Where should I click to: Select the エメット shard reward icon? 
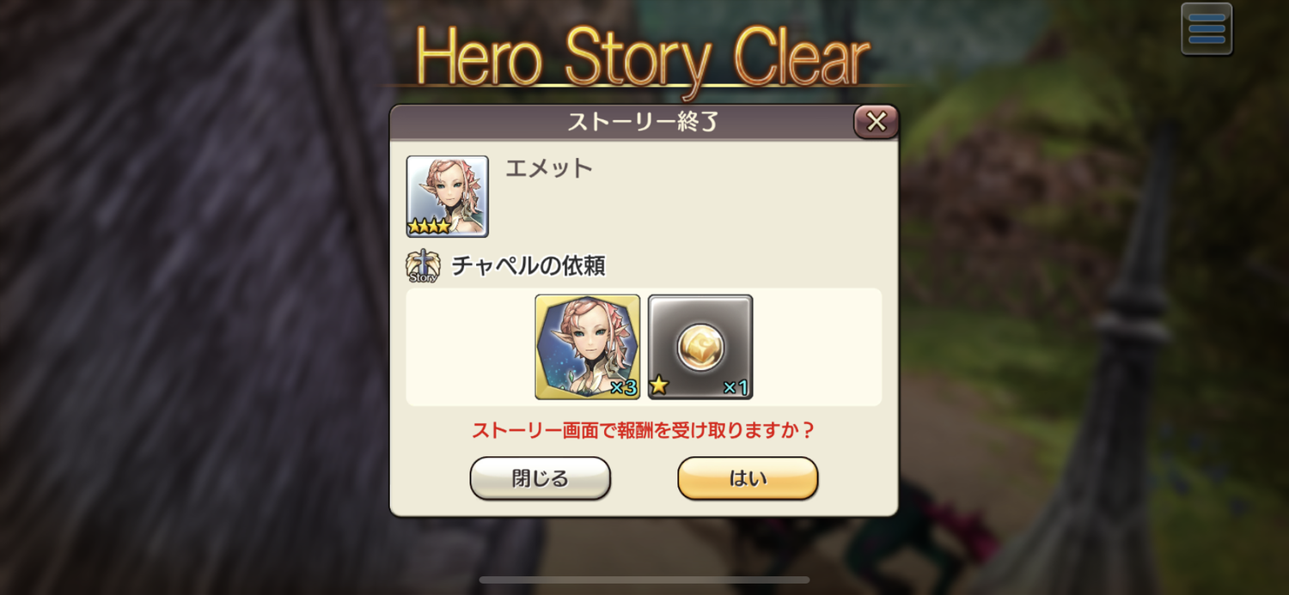tap(588, 347)
